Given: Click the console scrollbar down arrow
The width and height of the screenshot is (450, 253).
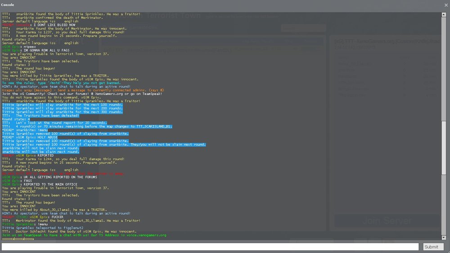Looking at the screenshot, I should [x=444, y=238].
